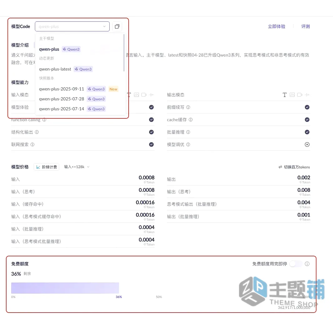Click the 立即体验 link

[277, 26]
